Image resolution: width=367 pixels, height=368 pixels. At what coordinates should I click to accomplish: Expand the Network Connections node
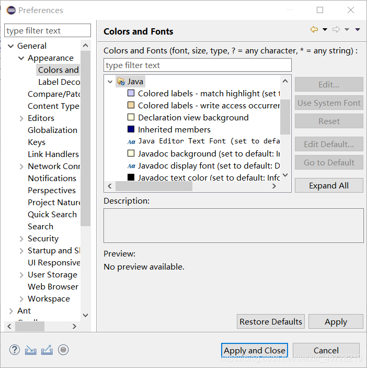point(21,166)
